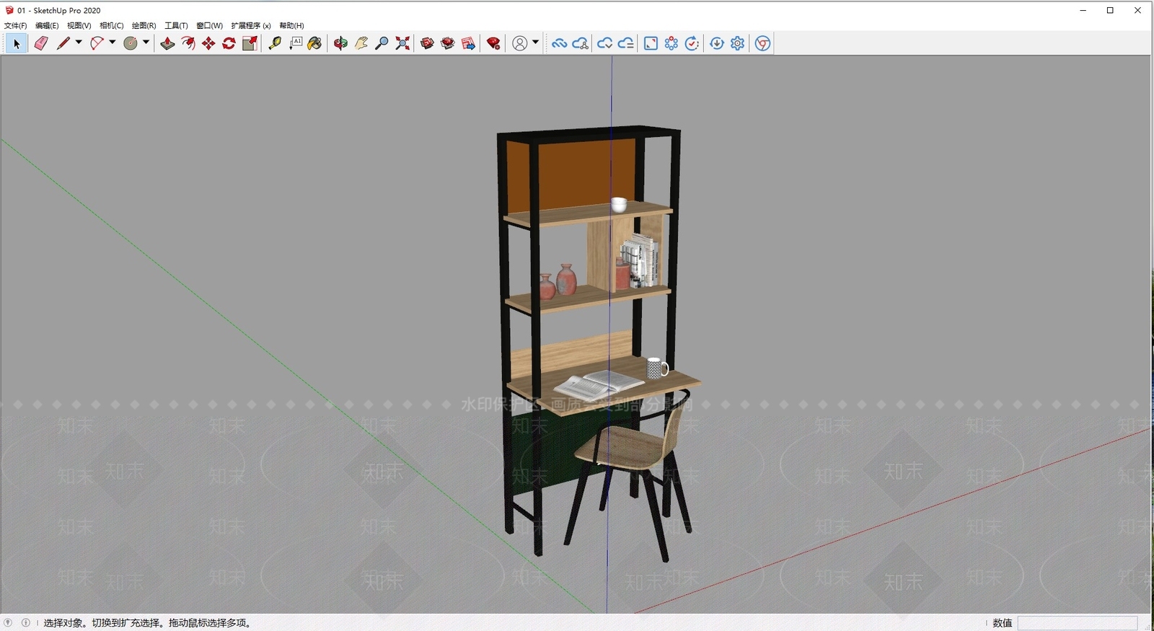1154x631 pixels.
Task: Click the square frame toolbar icon
Action: (x=651, y=43)
